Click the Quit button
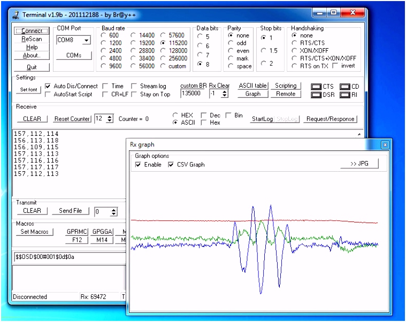Screen dimensions: 406x322 point(32,67)
